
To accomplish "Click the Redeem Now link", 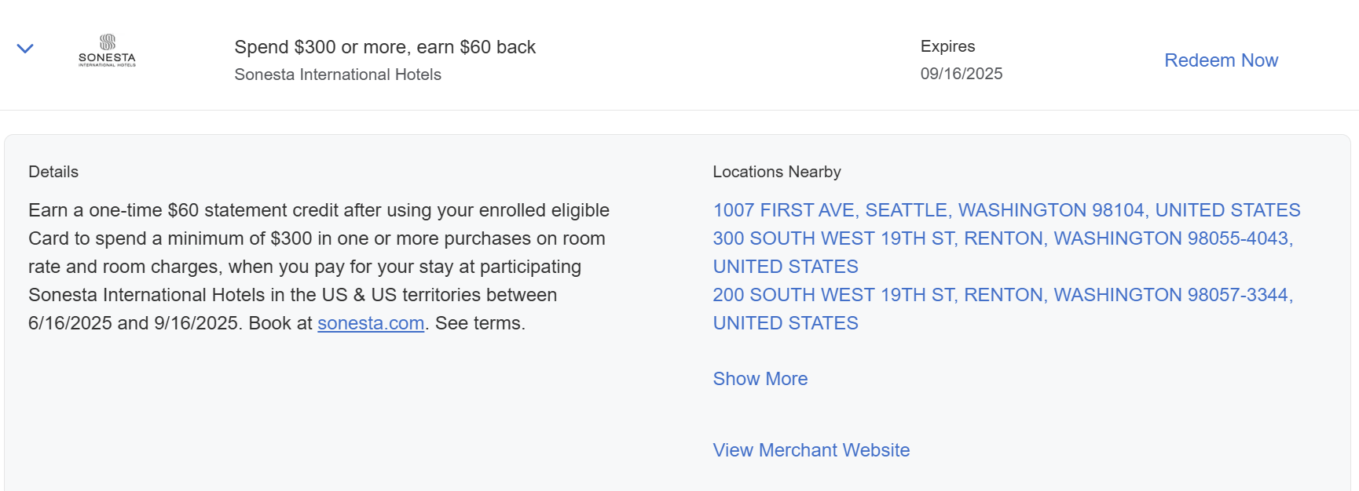I will pos(1221,60).
